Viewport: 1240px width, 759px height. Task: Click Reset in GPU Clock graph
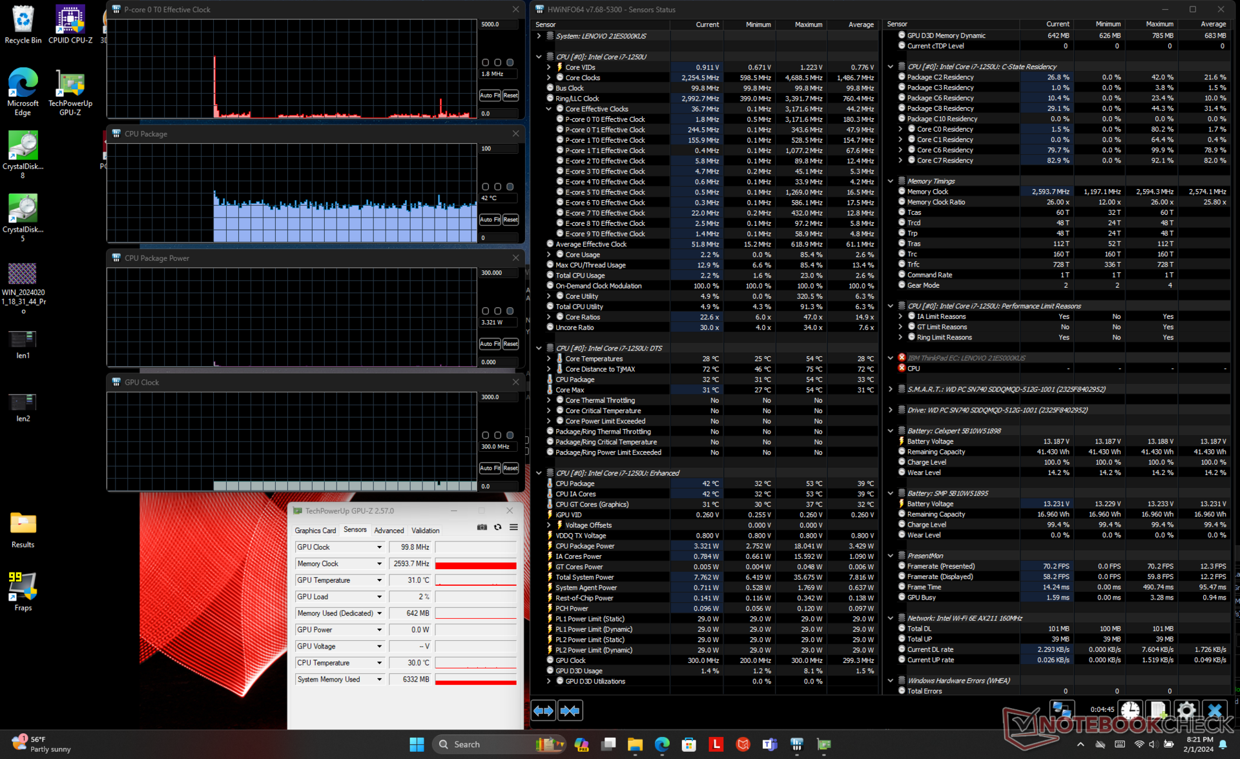point(510,468)
